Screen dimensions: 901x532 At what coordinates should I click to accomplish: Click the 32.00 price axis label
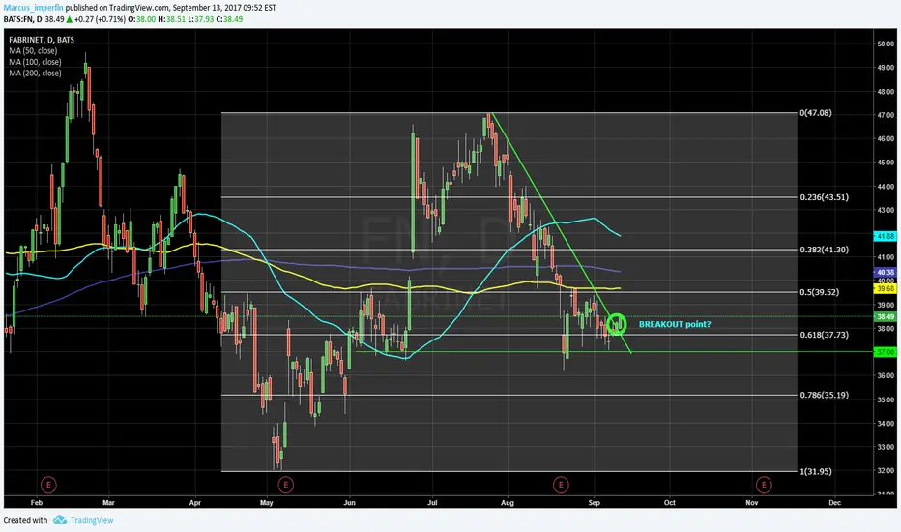(x=886, y=470)
